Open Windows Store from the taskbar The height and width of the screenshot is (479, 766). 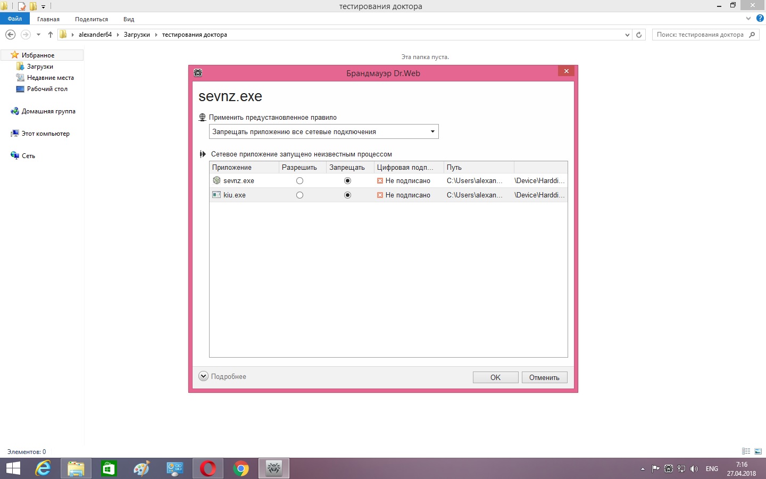[109, 468]
